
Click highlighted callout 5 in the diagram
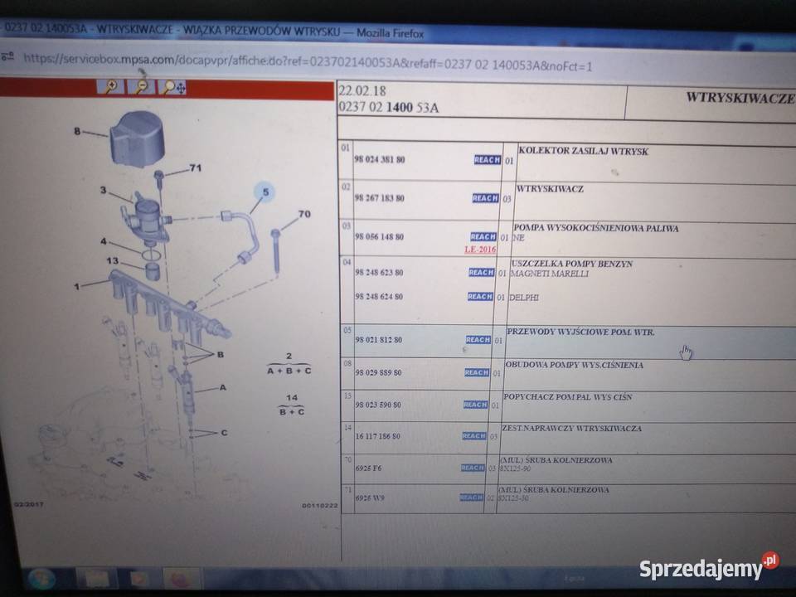[x=265, y=193]
